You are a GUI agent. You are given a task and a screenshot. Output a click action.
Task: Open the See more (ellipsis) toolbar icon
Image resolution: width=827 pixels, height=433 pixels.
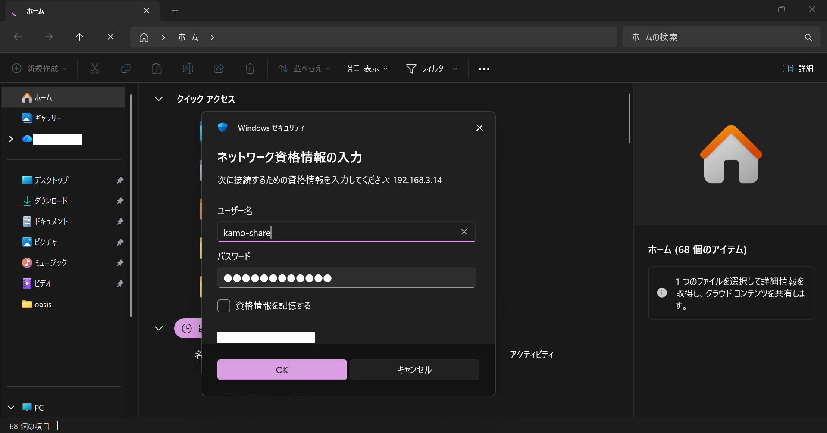tap(484, 69)
